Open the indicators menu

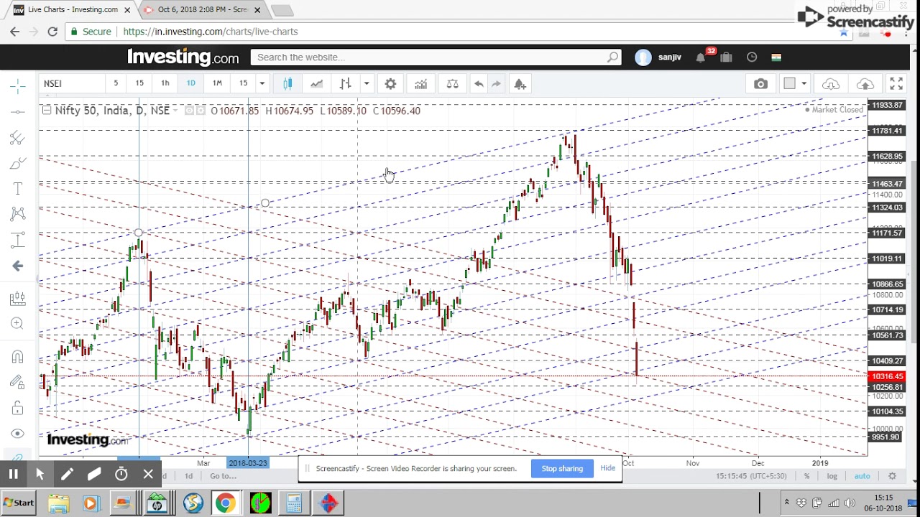pos(420,84)
